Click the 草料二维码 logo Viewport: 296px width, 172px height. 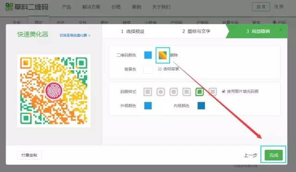[x=27, y=7]
